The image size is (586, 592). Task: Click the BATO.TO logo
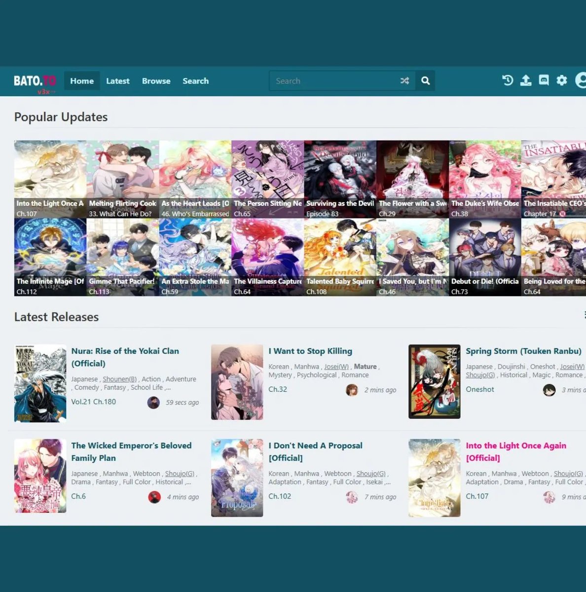pos(35,81)
